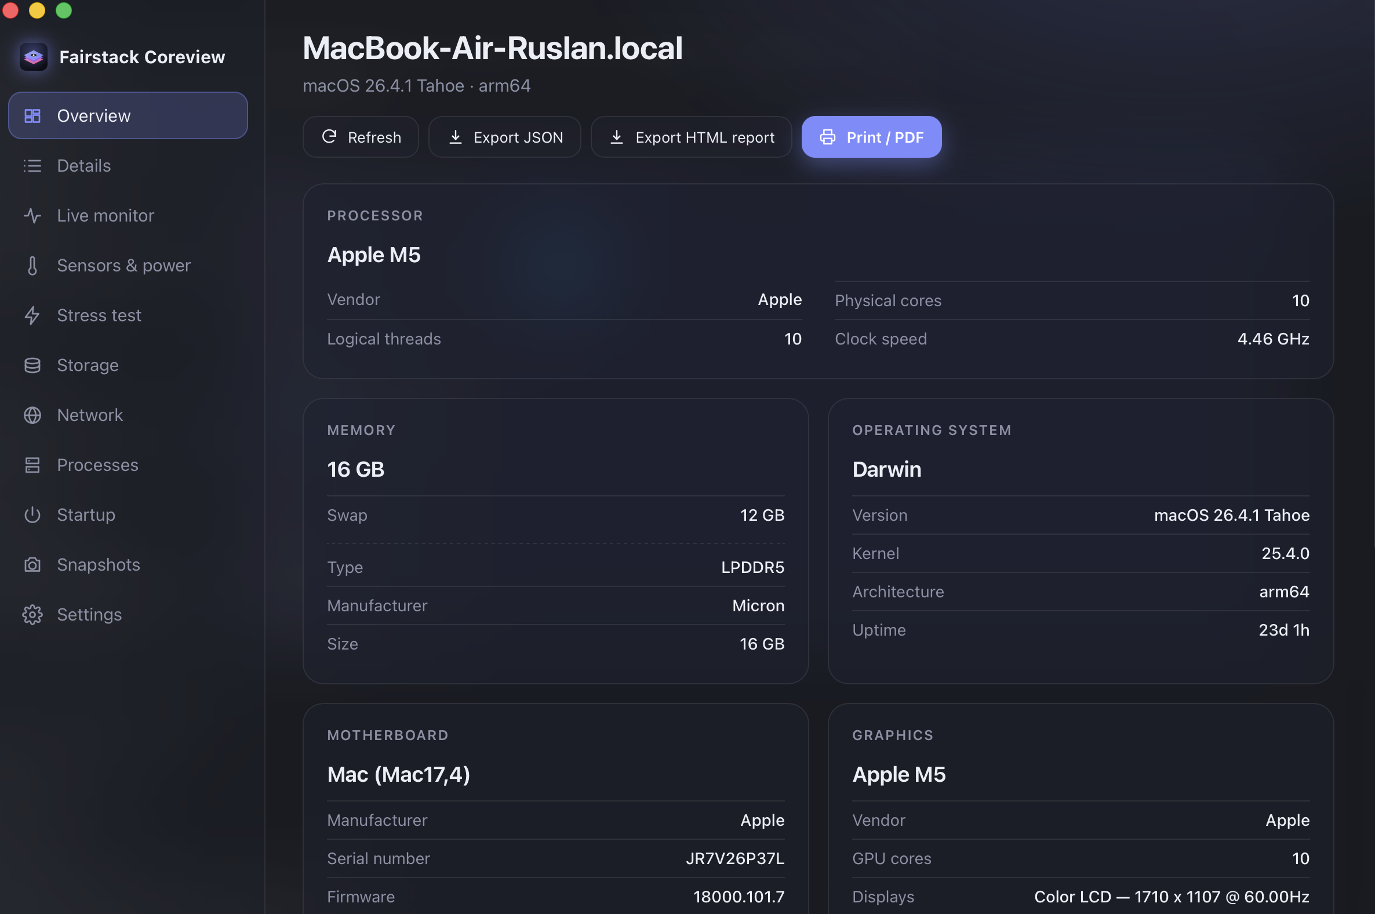Click the Kernel value 25.4.0
1375x914 pixels.
coord(1285,553)
